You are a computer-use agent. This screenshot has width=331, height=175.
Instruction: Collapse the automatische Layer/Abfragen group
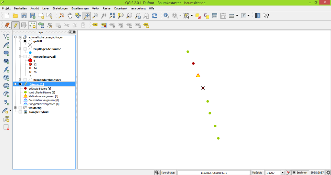tap(15, 37)
